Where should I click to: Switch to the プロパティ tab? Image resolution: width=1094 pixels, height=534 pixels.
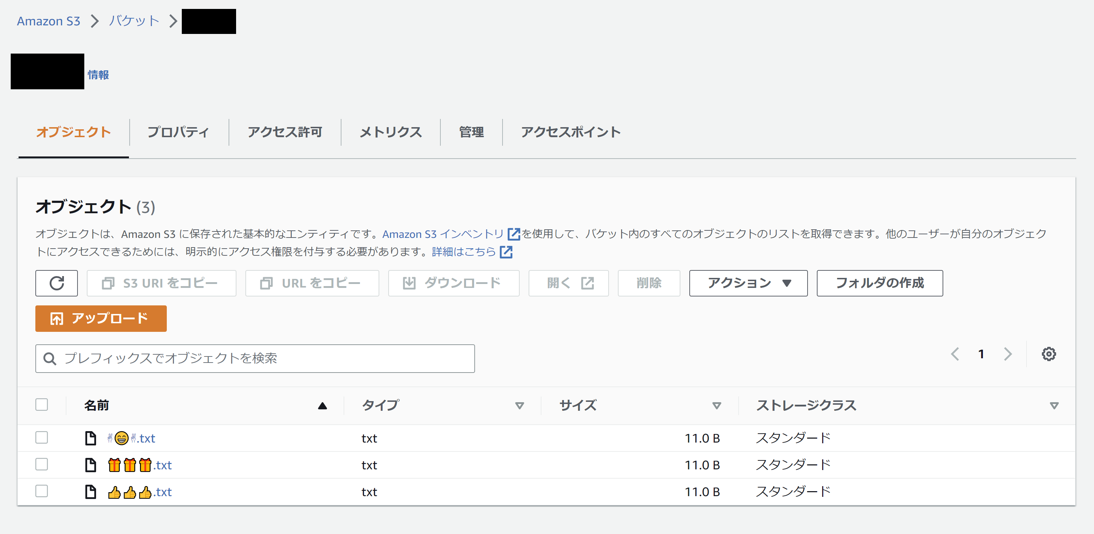tap(178, 132)
